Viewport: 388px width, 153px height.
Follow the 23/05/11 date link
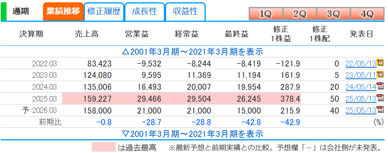click(x=360, y=75)
